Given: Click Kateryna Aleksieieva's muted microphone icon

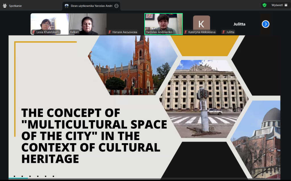Looking at the screenshot, I should point(186,32).
